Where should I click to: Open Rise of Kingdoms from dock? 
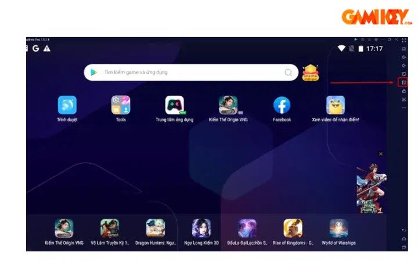click(x=293, y=228)
